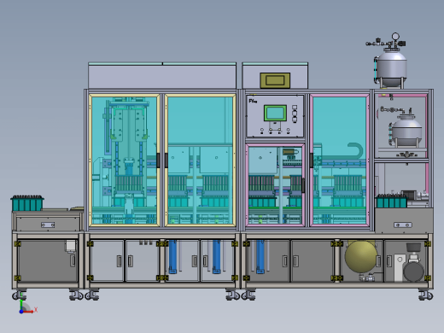Click the green vertical axis of the triad
Viewport: 444px width, 333px height.
tap(21, 305)
